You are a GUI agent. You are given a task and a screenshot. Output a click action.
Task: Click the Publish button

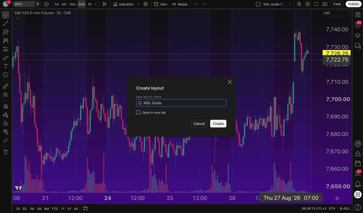coord(353,4)
